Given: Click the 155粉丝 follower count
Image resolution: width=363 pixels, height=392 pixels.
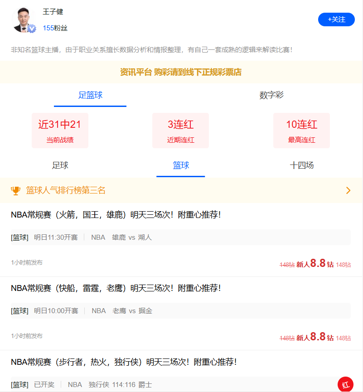Looking at the screenshot, I should pyautogui.click(x=55, y=28).
